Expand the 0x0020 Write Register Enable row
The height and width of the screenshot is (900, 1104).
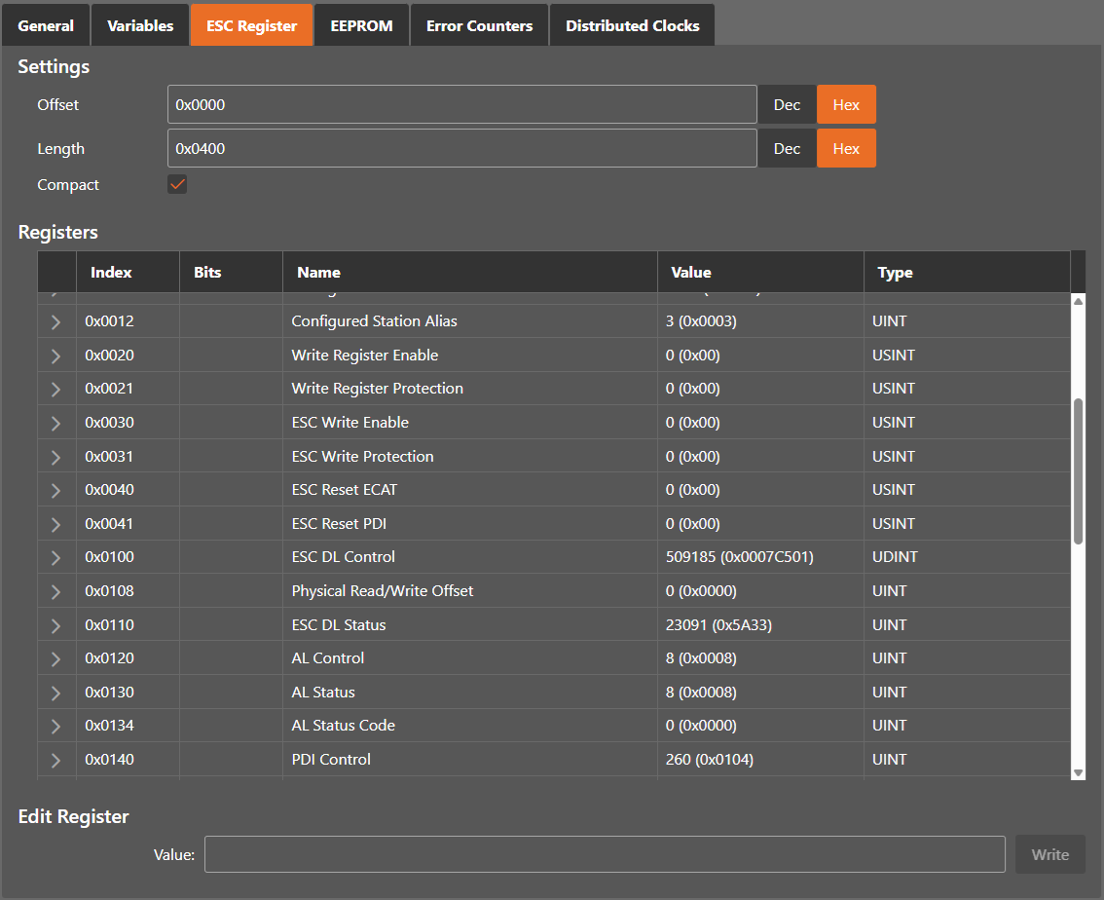tap(55, 356)
